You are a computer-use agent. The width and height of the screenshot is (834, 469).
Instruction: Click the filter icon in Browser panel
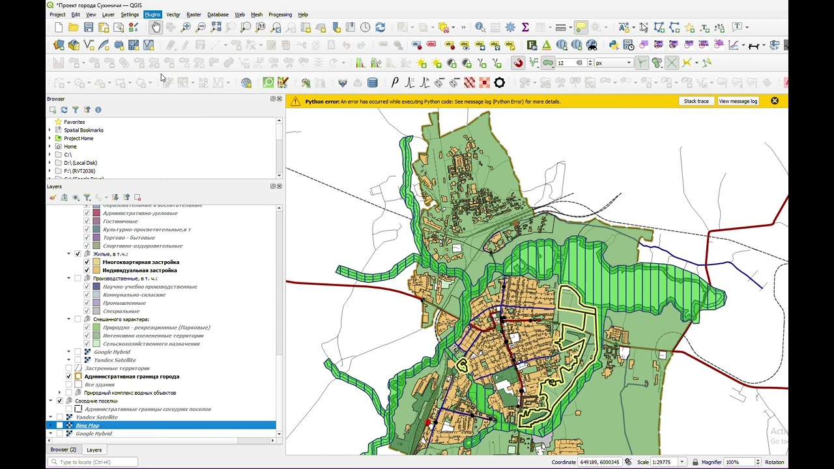[x=76, y=109]
